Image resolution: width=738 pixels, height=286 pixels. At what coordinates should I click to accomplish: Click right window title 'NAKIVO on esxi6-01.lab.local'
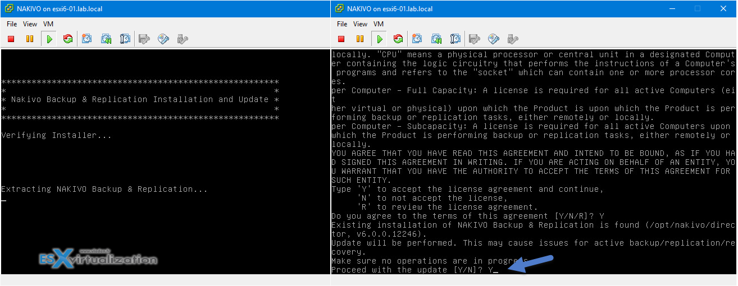pyautogui.click(x=390, y=9)
